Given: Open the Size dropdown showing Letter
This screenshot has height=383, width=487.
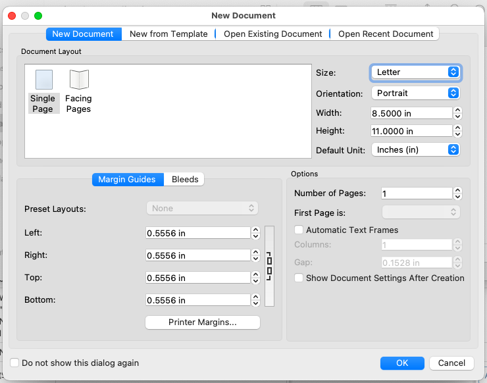Looking at the screenshot, I should [415, 72].
